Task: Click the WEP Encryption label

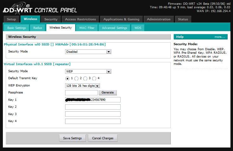Action: (x=19, y=86)
